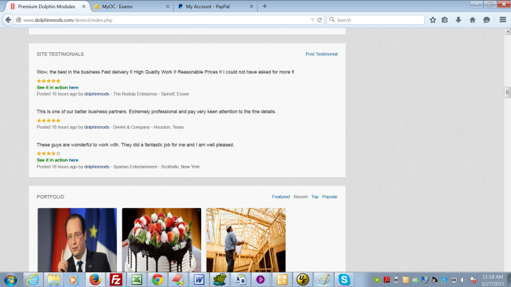Focus the browser Search box
Viewport: 511px width, 287px height.
(x=376, y=20)
